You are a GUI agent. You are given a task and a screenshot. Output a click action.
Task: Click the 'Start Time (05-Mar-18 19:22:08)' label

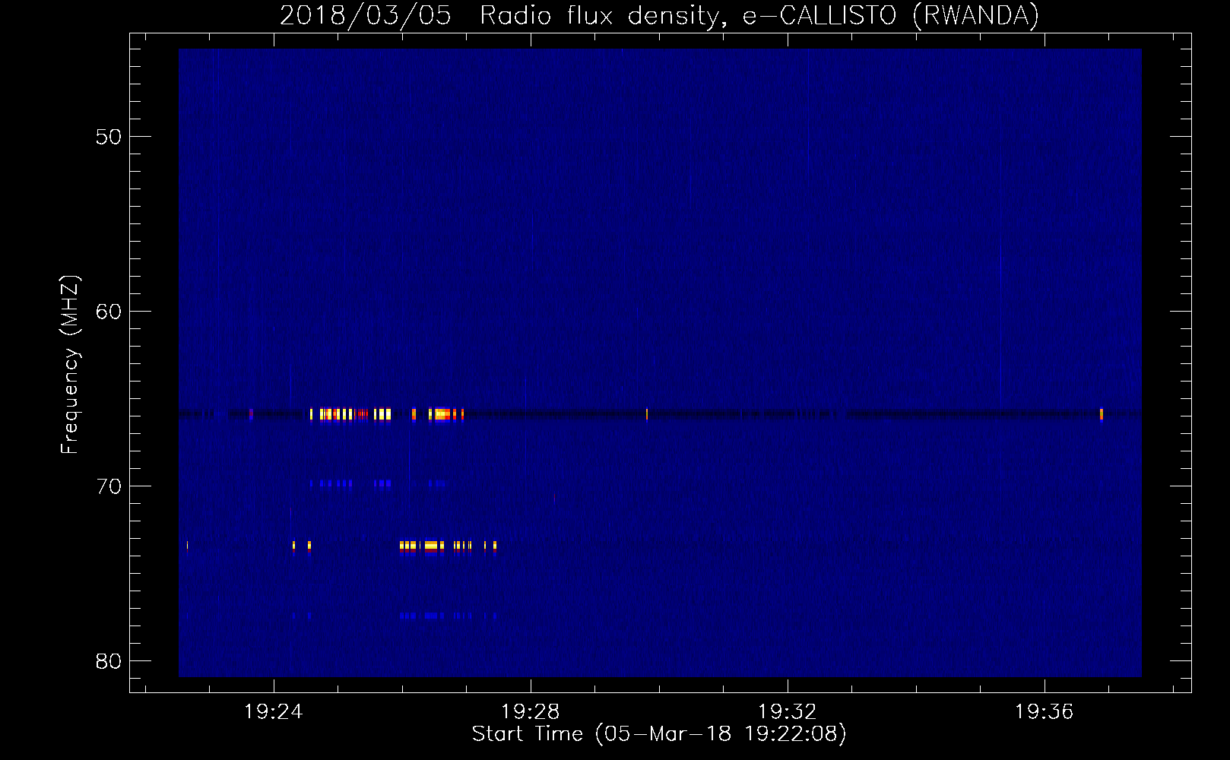(x=659, y=734)
